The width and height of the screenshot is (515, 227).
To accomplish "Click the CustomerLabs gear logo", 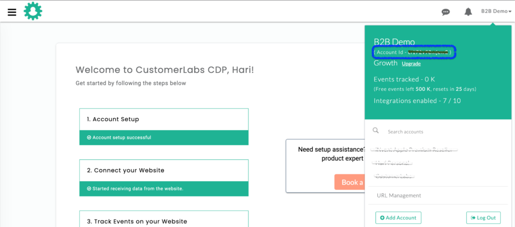I will tap(33, 11).
